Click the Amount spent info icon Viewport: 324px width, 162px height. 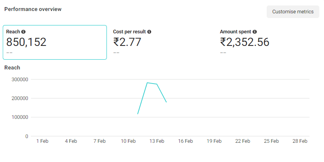(x=255, y=32)
